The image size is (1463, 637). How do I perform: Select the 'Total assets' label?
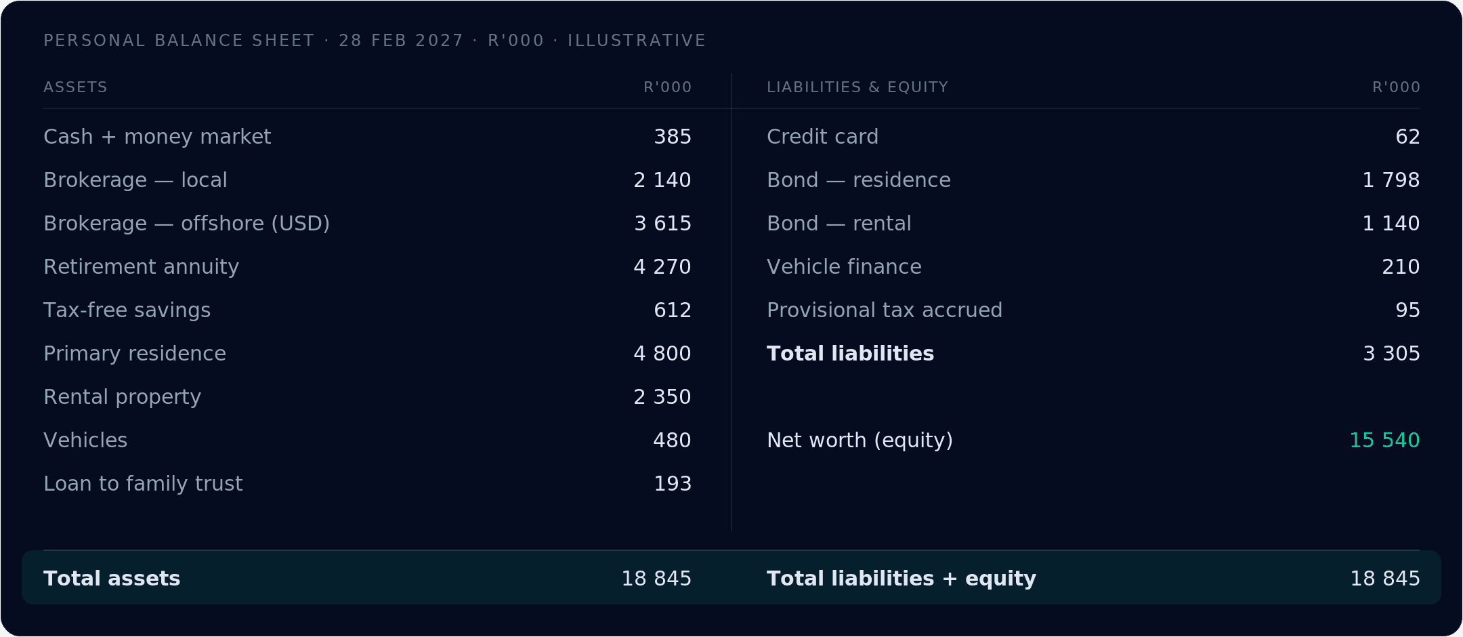coord(112,579)
